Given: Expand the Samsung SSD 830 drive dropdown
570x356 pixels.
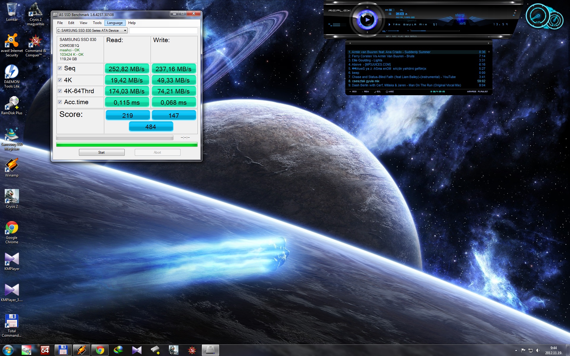Looking at the screenshot, I should click(x=125, y=31).
